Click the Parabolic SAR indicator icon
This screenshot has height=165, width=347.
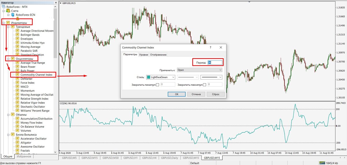[17, 51]
